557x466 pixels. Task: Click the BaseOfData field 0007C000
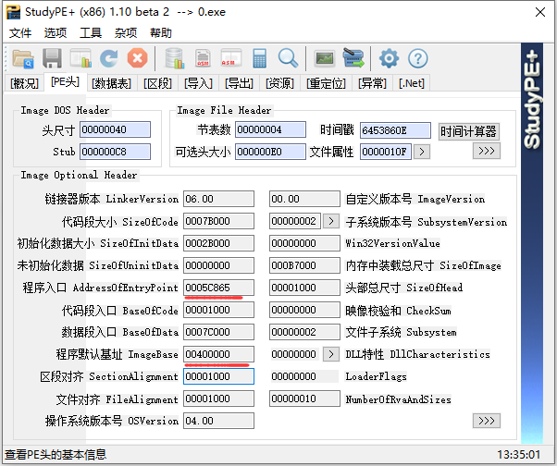(218, 332)
